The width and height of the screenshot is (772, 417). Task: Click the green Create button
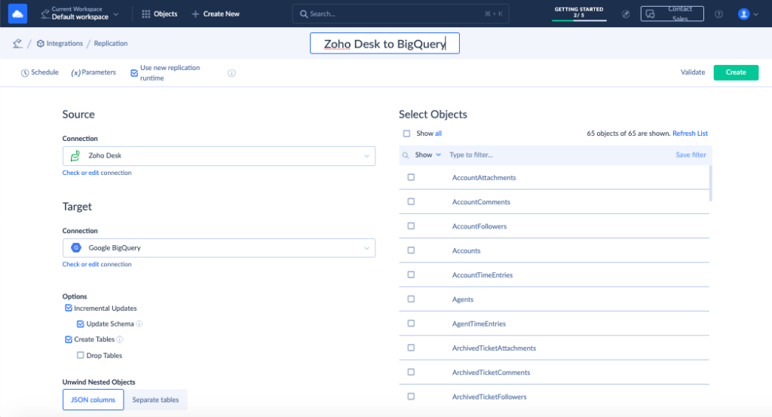coord(736,72)
